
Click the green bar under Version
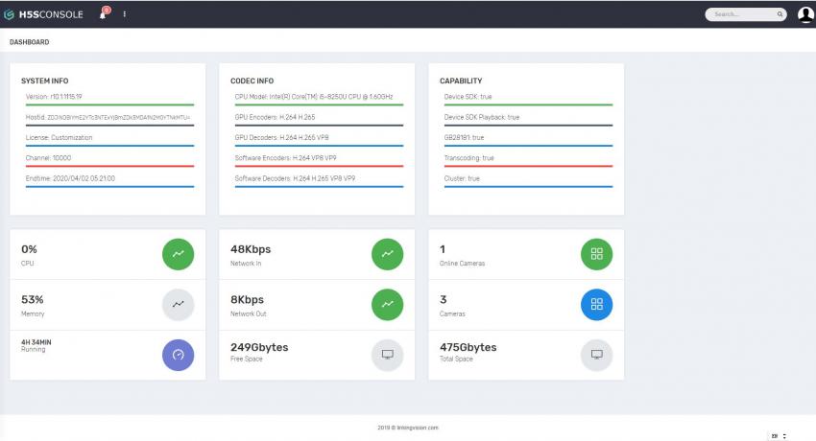click(x=109, y=104)
